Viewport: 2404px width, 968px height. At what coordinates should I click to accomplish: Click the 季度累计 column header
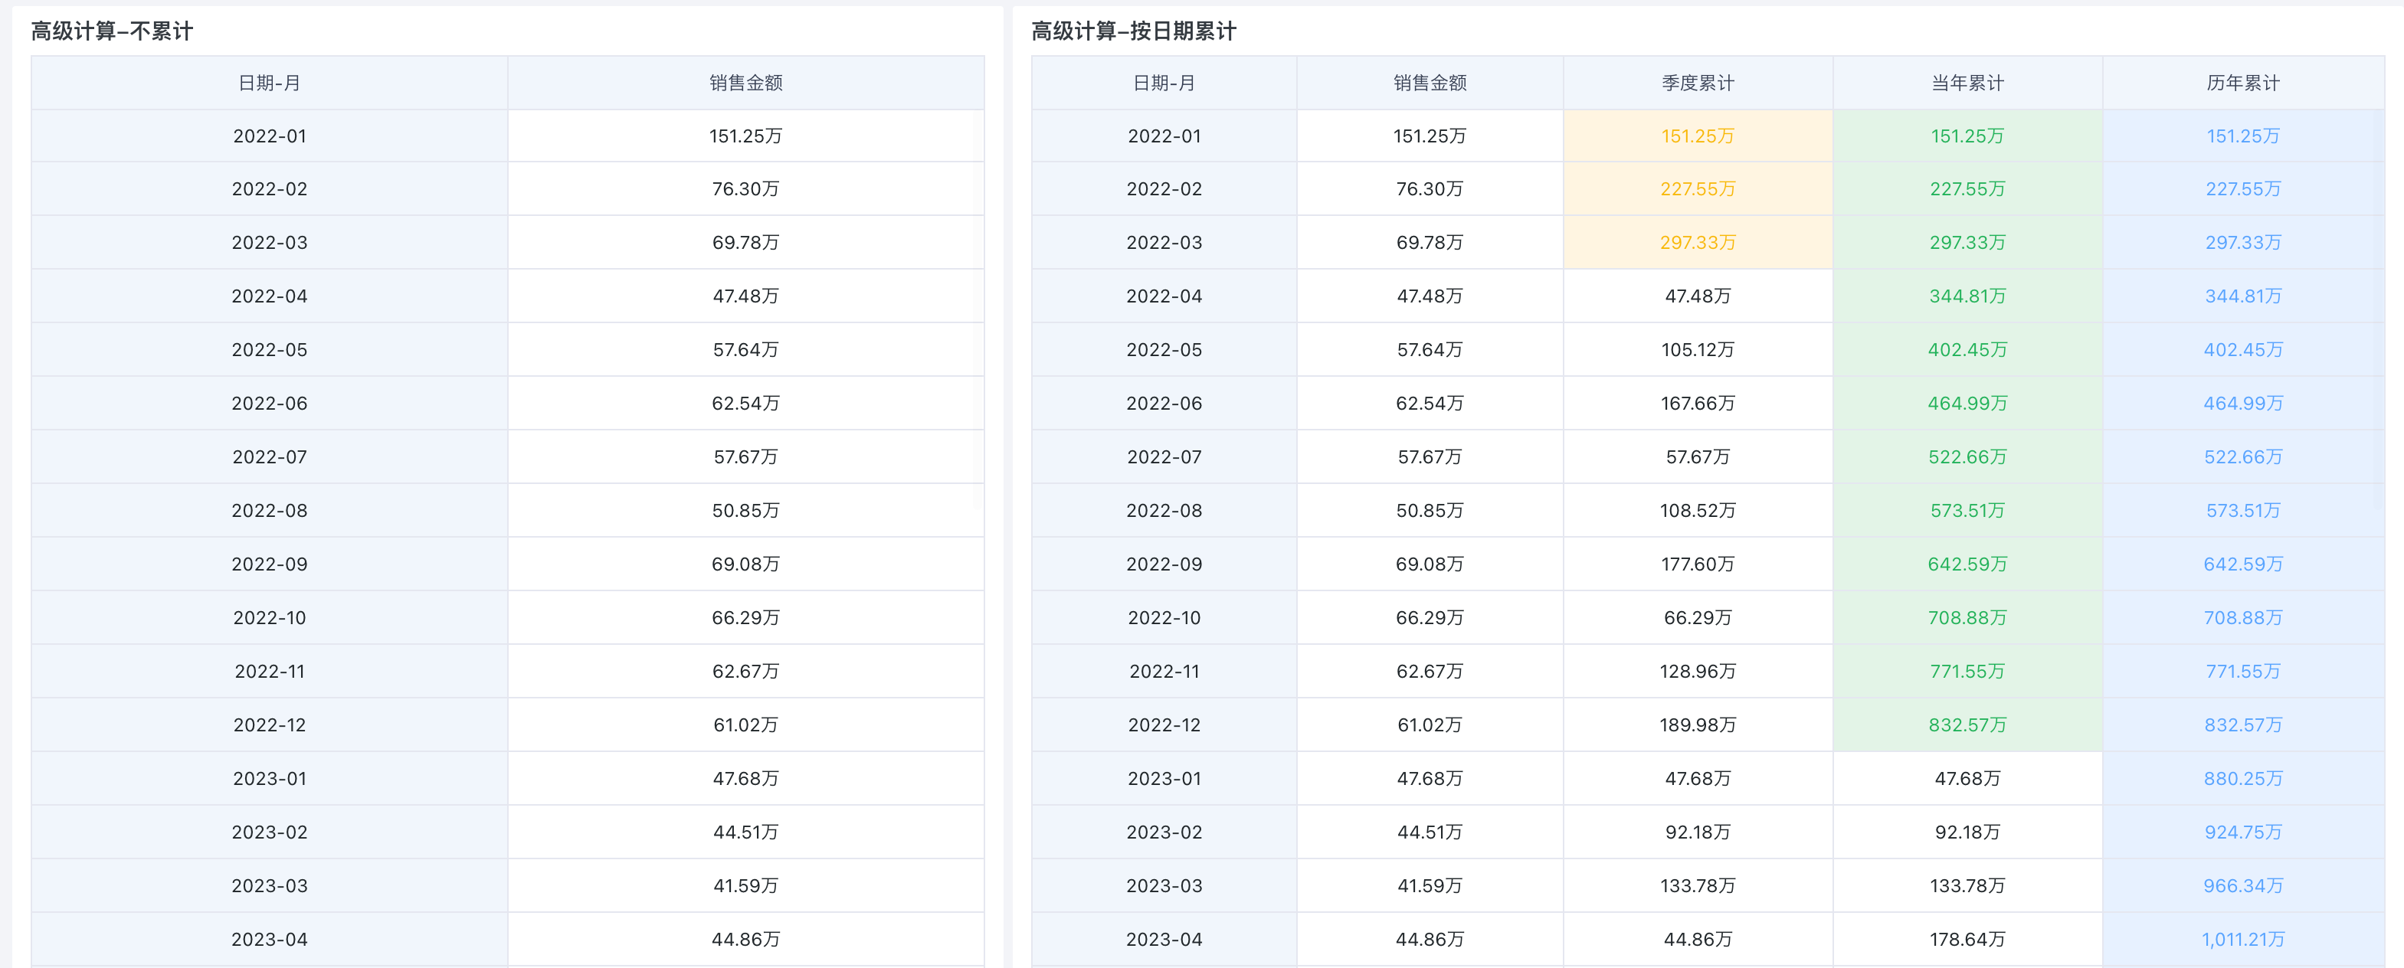tap(1697, 83)
